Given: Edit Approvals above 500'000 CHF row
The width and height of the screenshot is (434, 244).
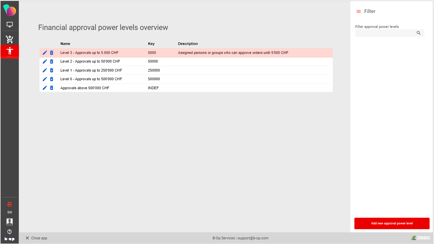Looking at the screenshot, I should [45, 88].
